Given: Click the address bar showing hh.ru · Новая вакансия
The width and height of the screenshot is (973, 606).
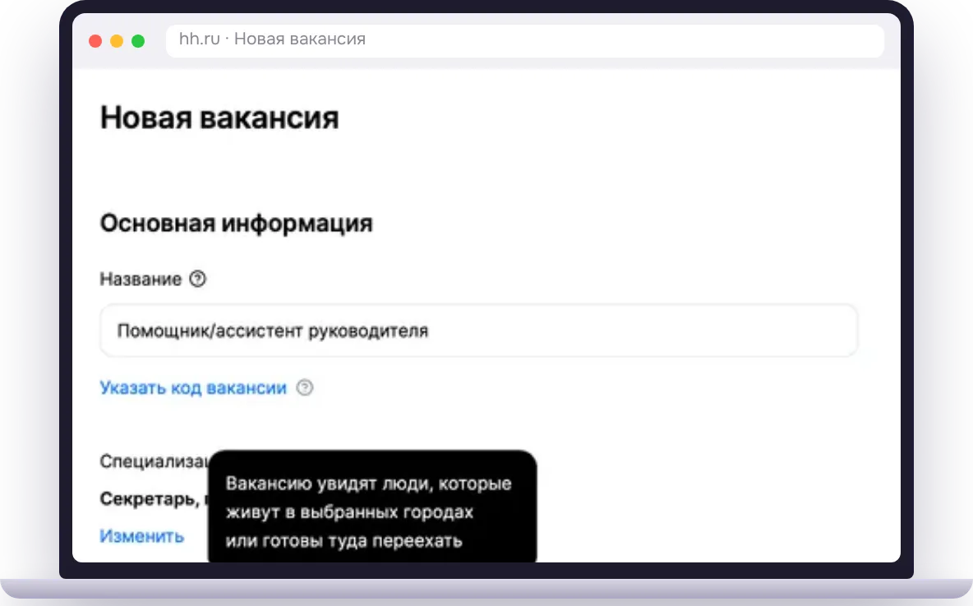Looking at the screenshot, I should [525, 40].
